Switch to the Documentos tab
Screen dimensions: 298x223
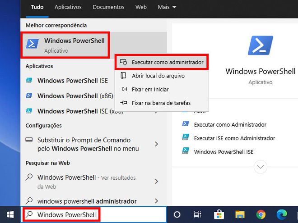point(108,7)
